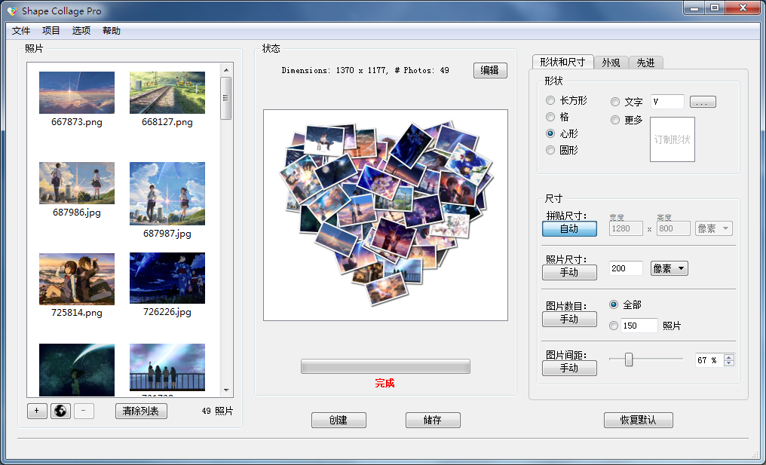The image size is (766, 465).
Task: Switch to the 外观 tab
Action: coord(611,63)
